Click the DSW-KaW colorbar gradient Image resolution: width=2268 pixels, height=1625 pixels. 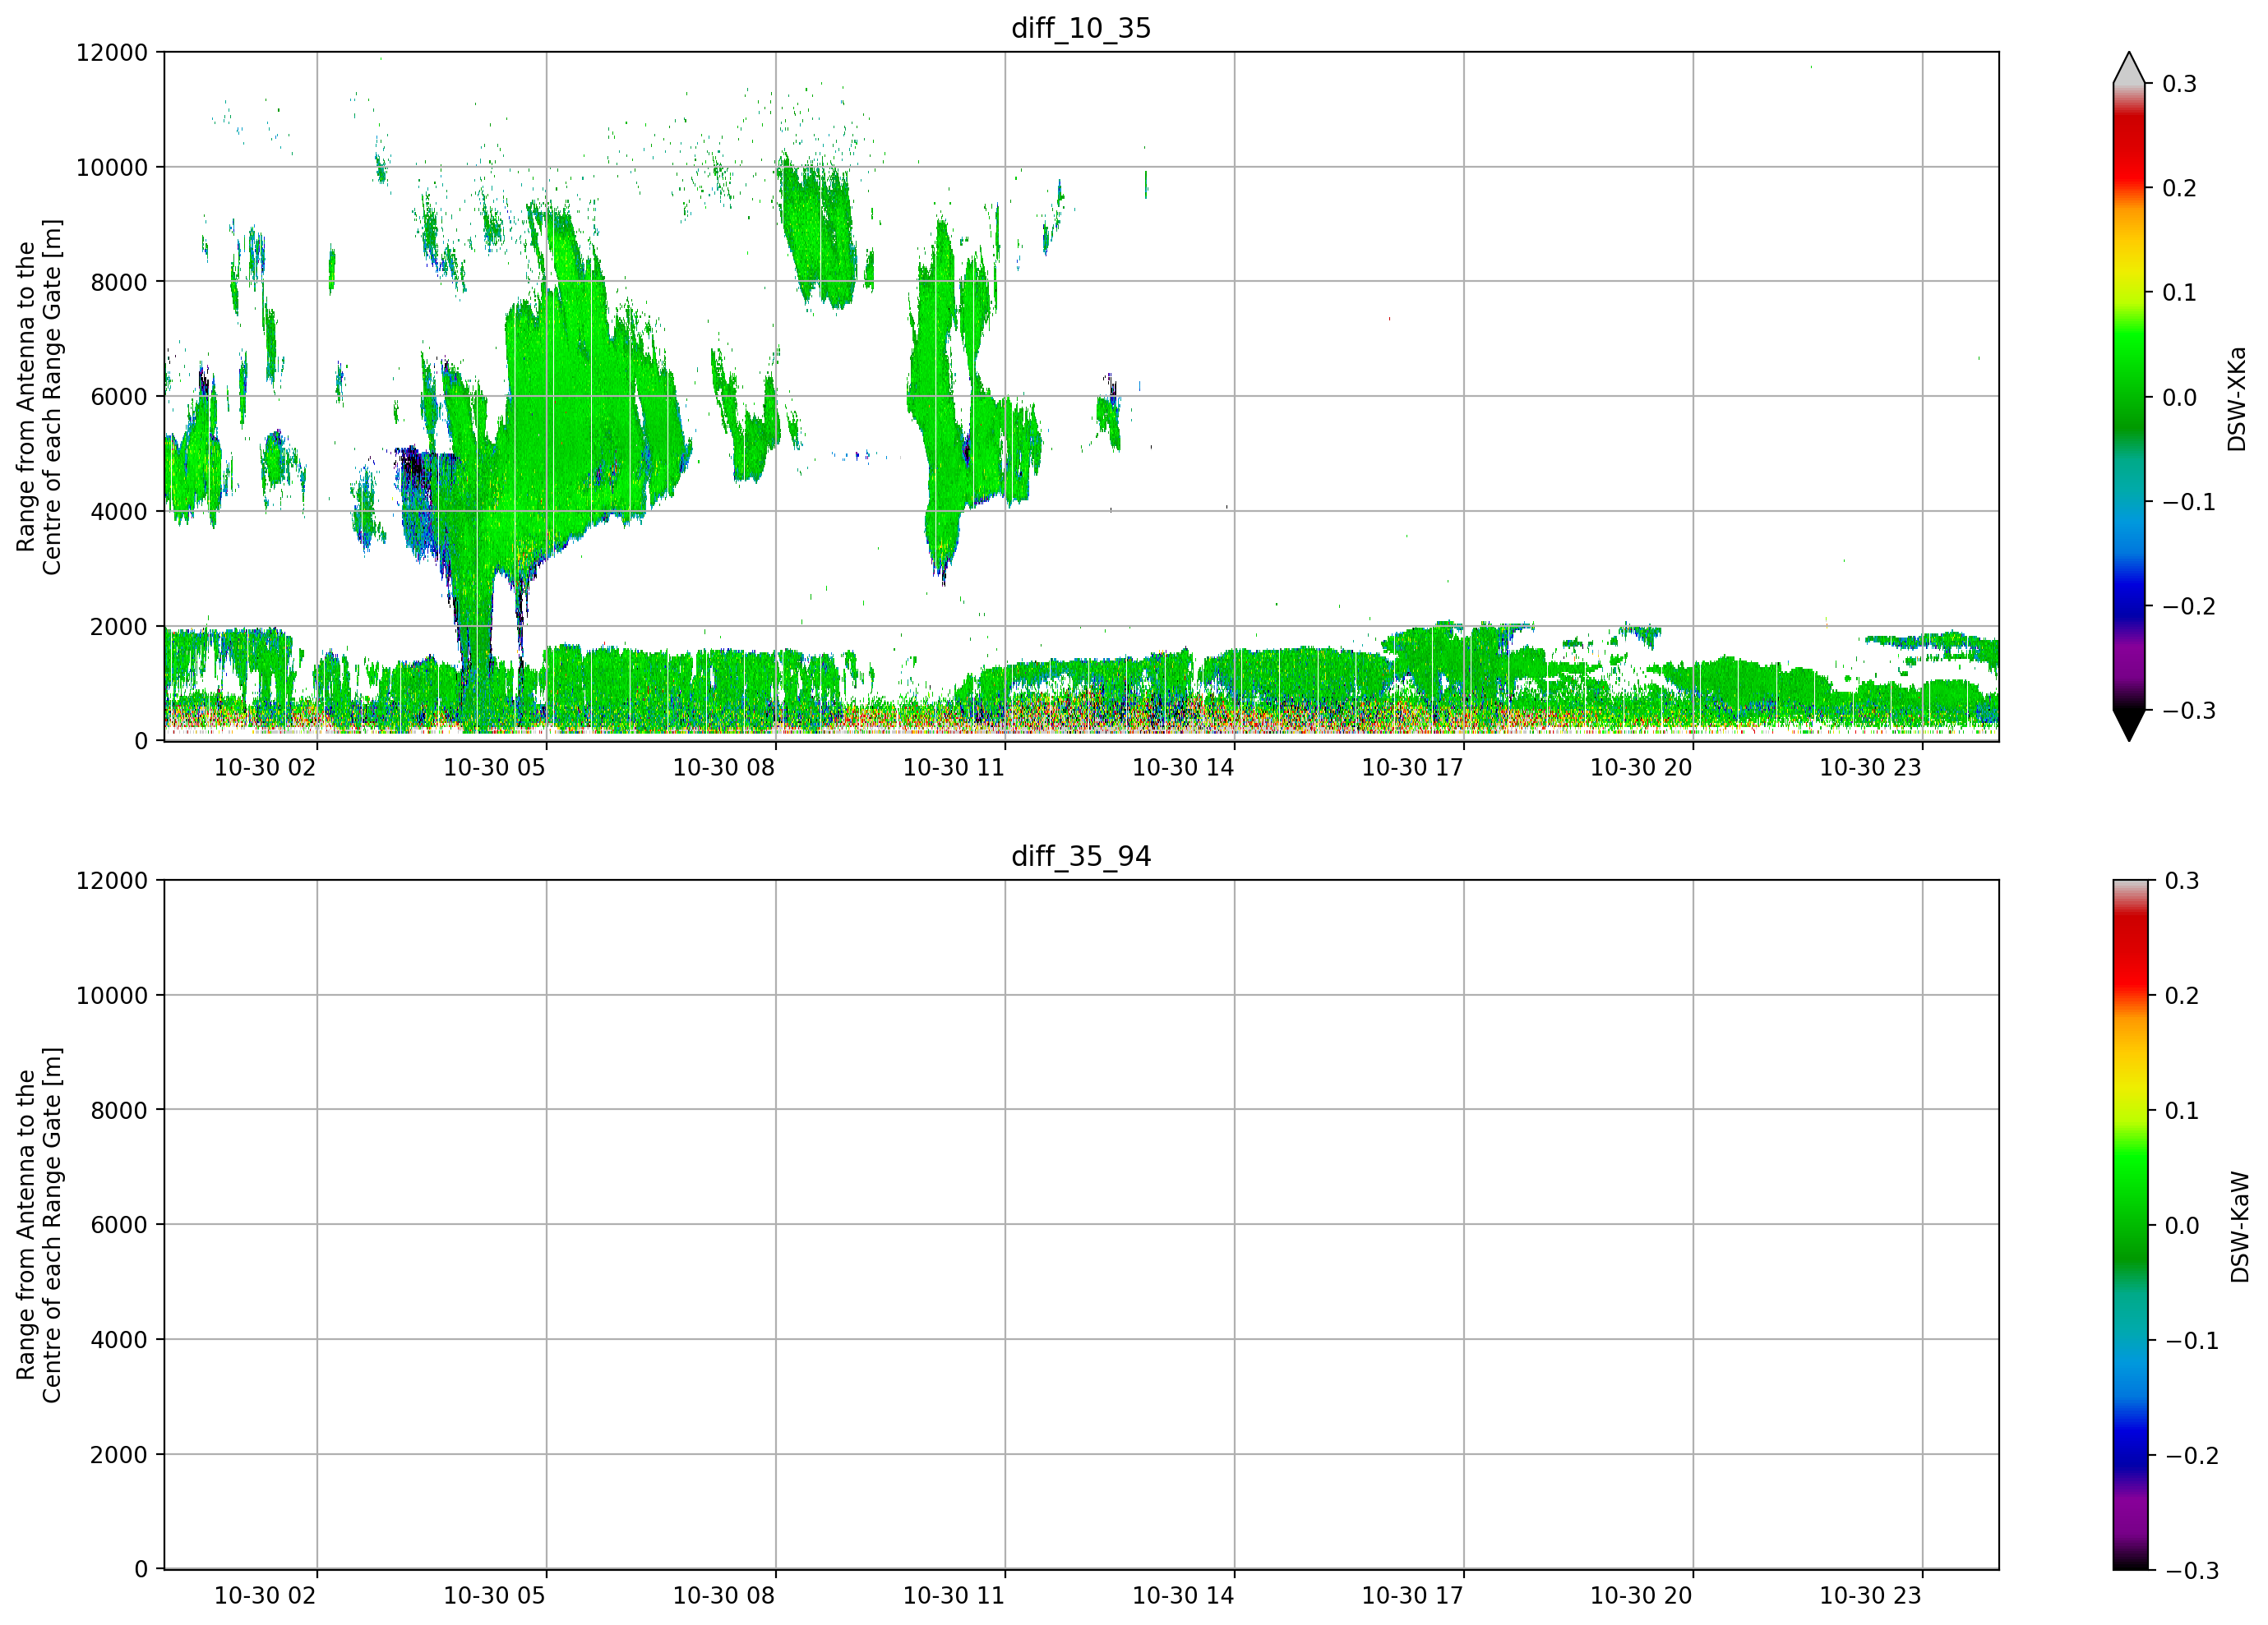2129,1225
